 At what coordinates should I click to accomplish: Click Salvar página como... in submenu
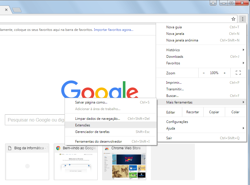pos(111,102)
